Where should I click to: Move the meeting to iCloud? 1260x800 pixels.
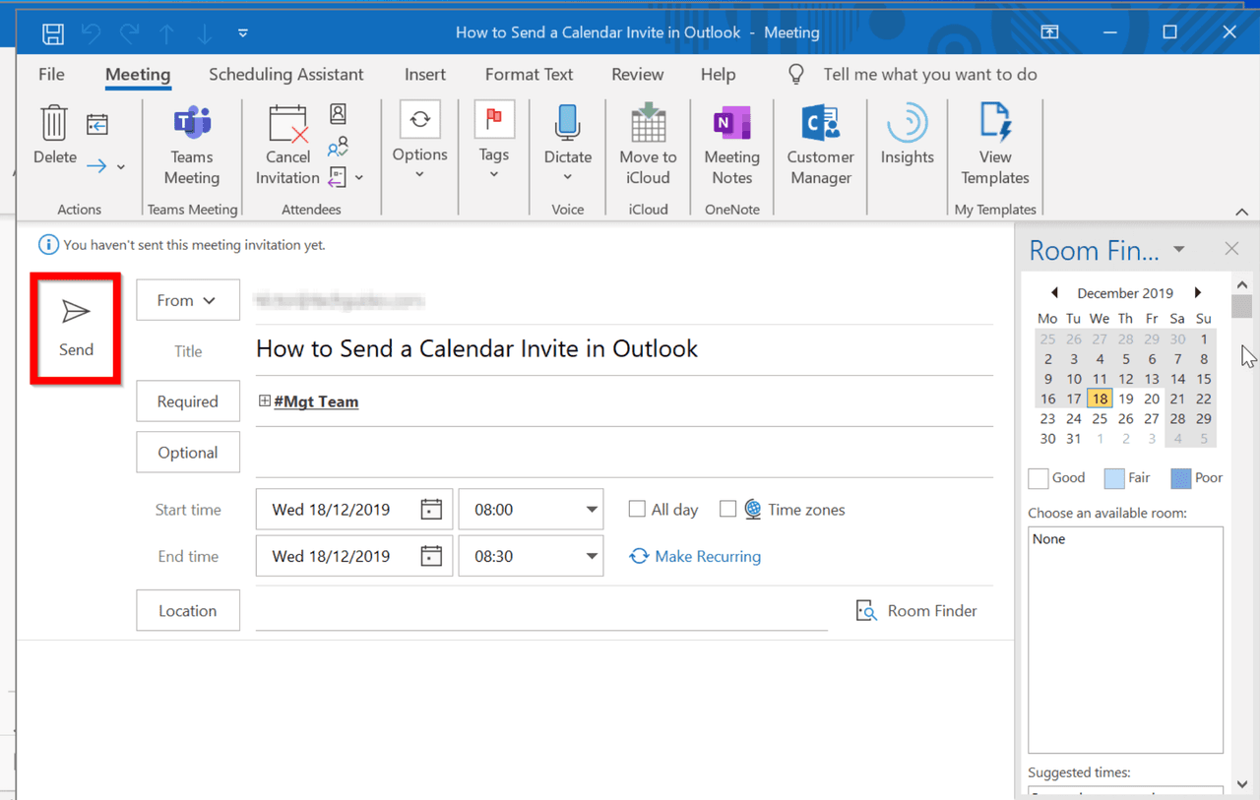(648, 146)
